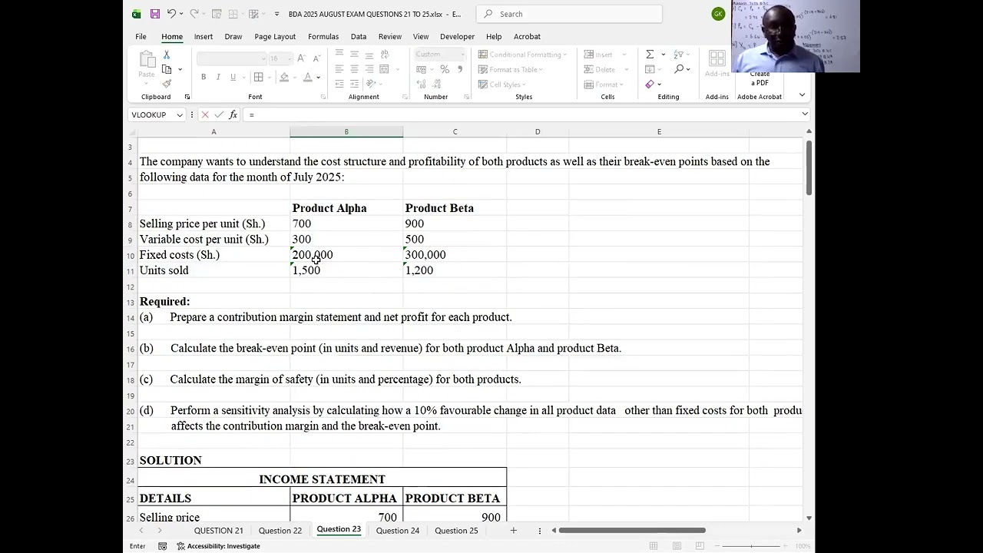Open the Number Format dropdown showing Custom
Image resolution: width=983 pixels, height=553 pixels.
462,55
